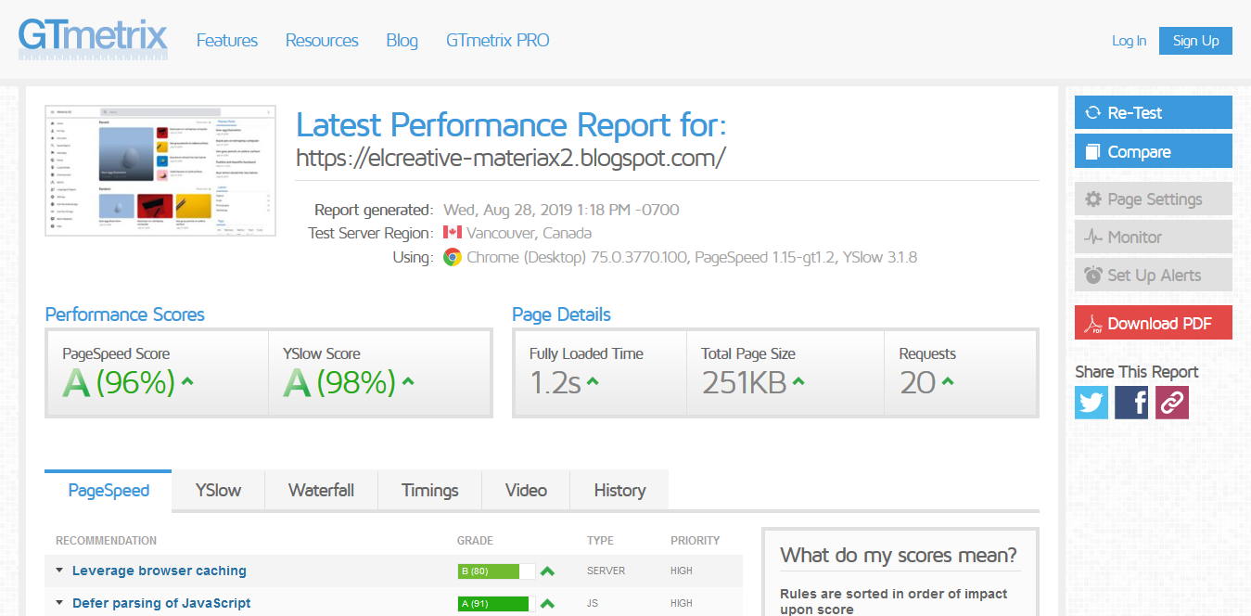Click the SERVER type cell

pyautogui.click(x=606, y=571)
